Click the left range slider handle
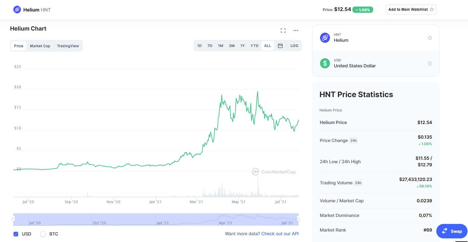The image size is (468, 242). coord(13,219)
